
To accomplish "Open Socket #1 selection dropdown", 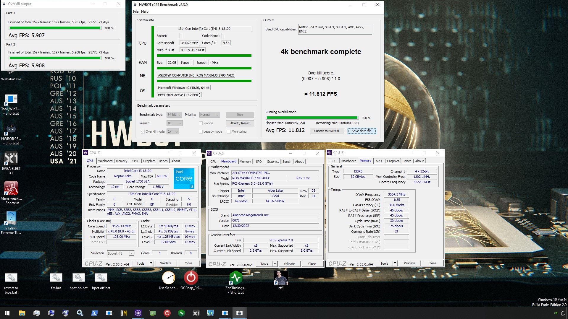I will [120, 253].
